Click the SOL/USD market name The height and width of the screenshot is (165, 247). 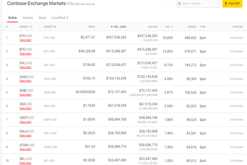point(26,63)
